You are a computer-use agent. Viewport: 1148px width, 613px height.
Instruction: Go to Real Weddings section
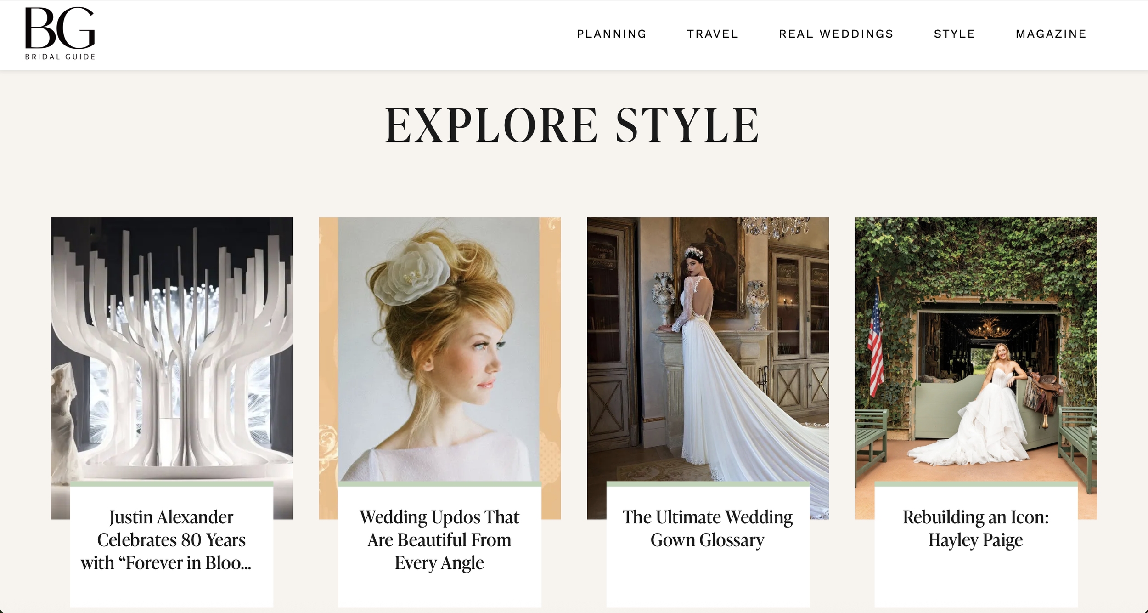(x=836, y=34)
